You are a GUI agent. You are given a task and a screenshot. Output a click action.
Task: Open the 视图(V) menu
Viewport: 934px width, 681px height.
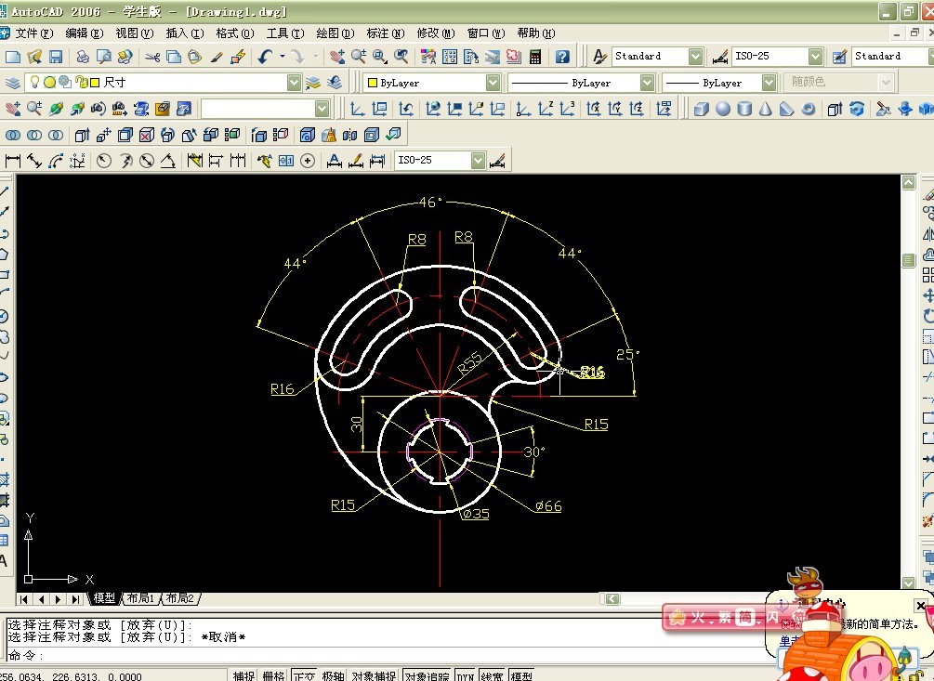click(135, 33)
